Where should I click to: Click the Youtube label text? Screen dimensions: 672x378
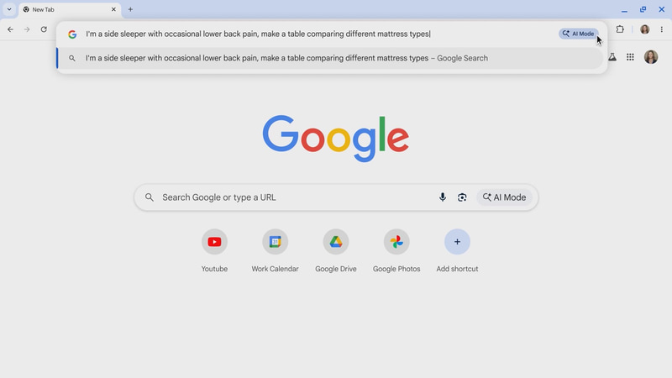pos(214,269)
